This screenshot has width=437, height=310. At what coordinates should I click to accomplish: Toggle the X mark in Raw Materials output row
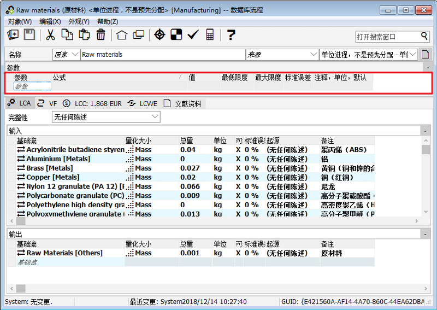pos(238,253)
